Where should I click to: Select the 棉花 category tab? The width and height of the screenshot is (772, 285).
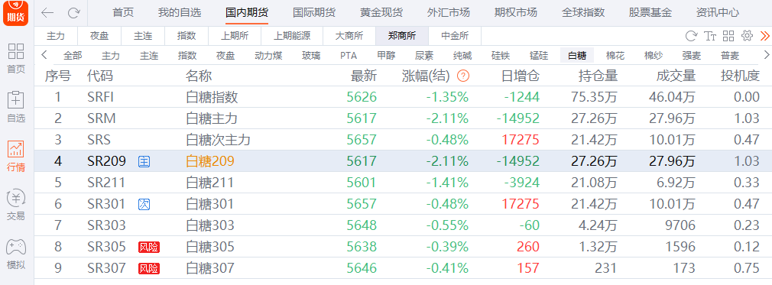615,56
